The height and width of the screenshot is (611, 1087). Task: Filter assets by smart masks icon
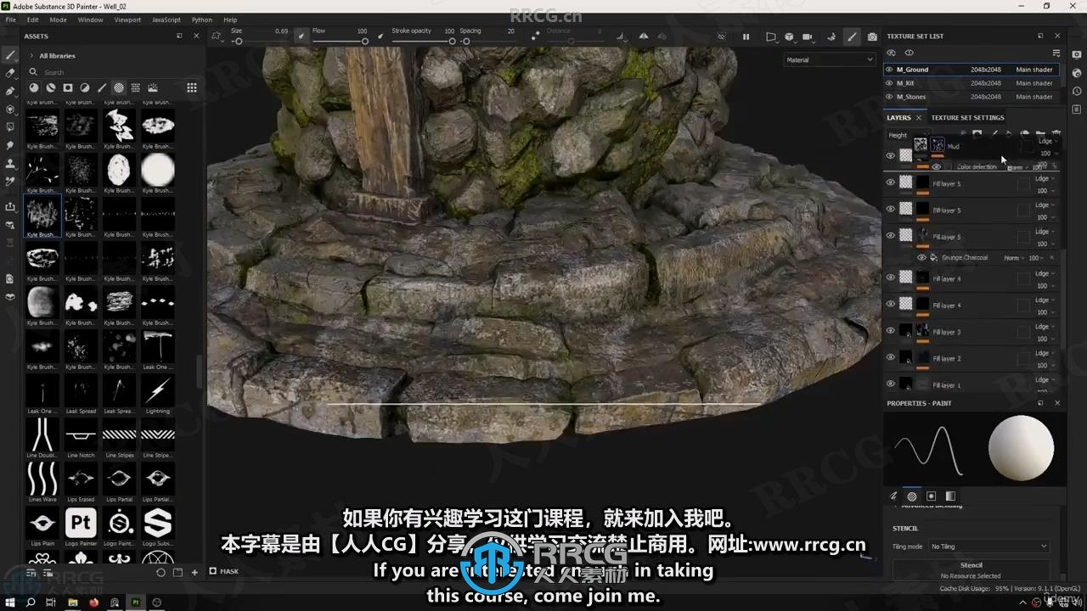68,87
